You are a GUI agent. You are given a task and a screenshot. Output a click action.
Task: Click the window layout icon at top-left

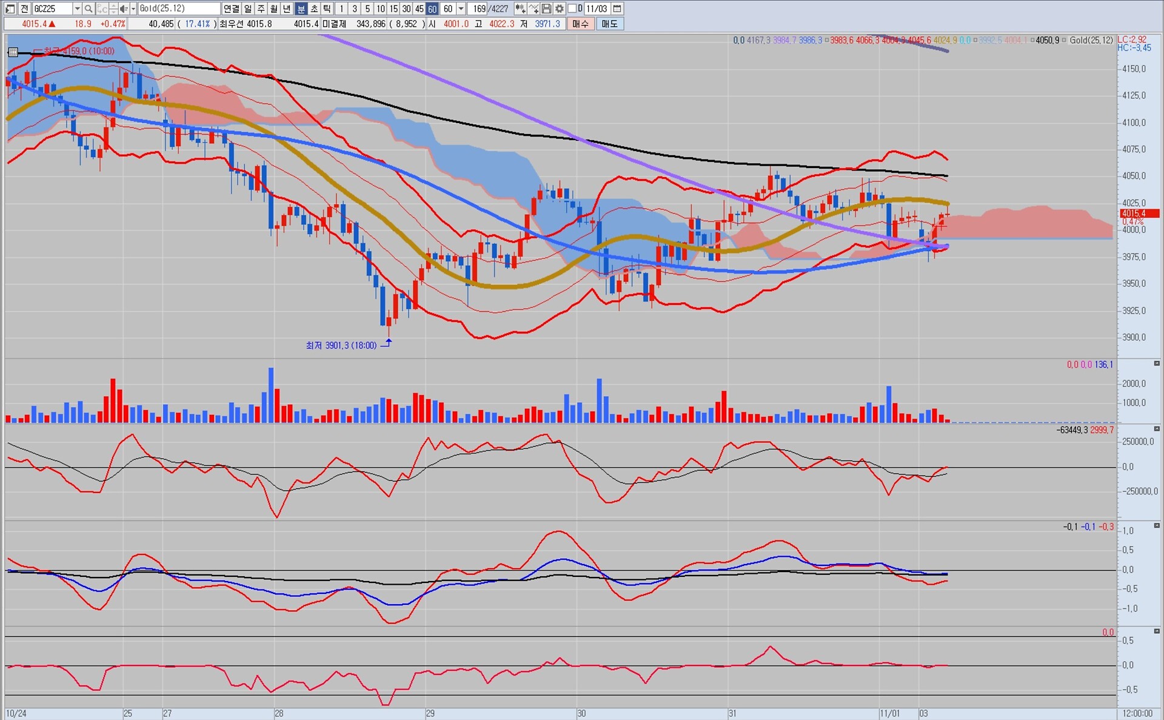[x=10, y=8]
